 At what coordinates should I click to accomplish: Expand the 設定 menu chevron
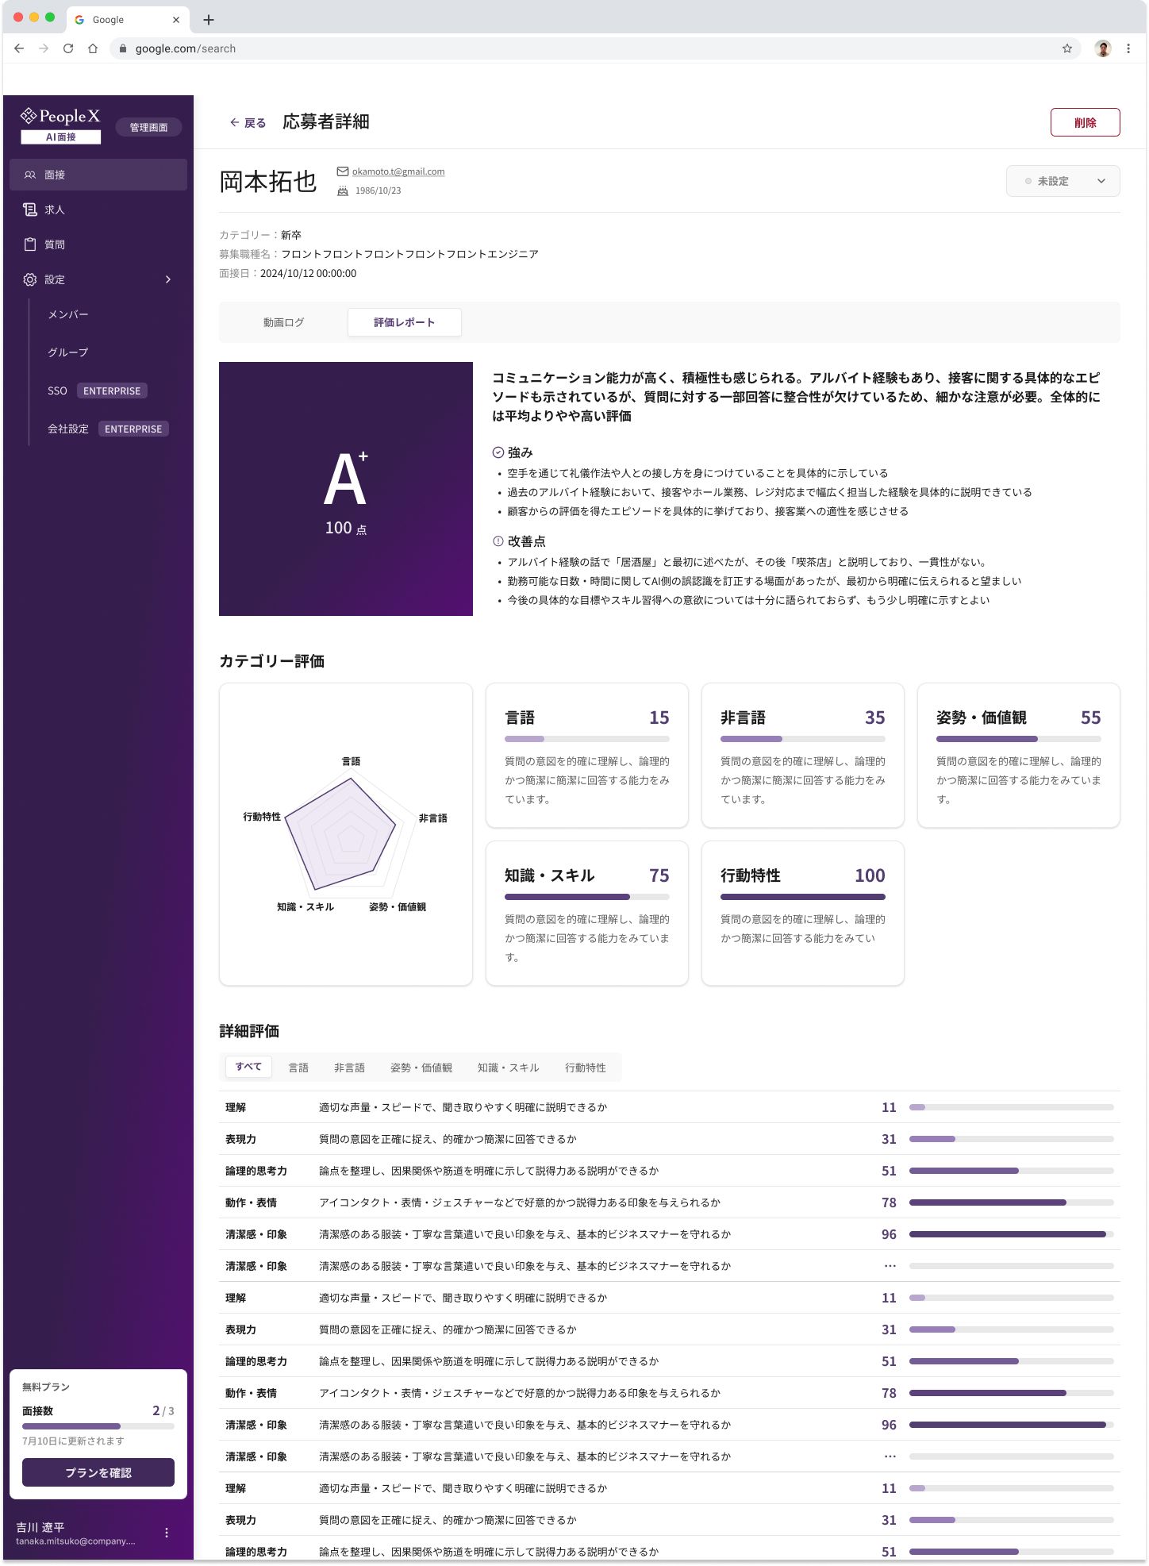[x=168, y=279]
